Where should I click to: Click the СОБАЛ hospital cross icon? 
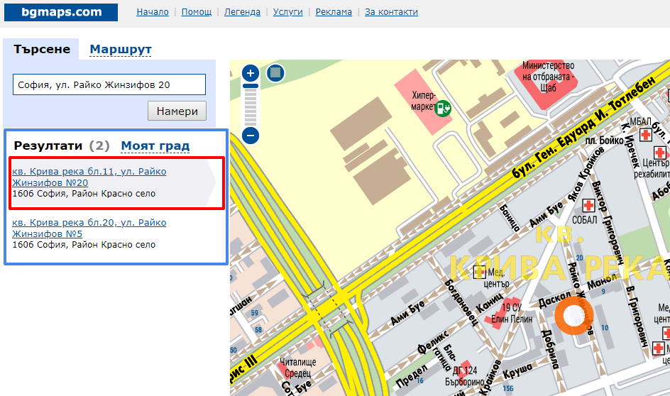pyautogui.click(x=589, y=206)
